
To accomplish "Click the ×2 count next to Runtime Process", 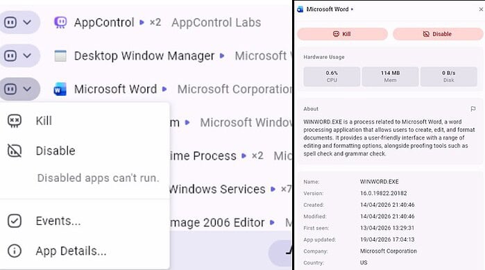I will coord(257,156).
